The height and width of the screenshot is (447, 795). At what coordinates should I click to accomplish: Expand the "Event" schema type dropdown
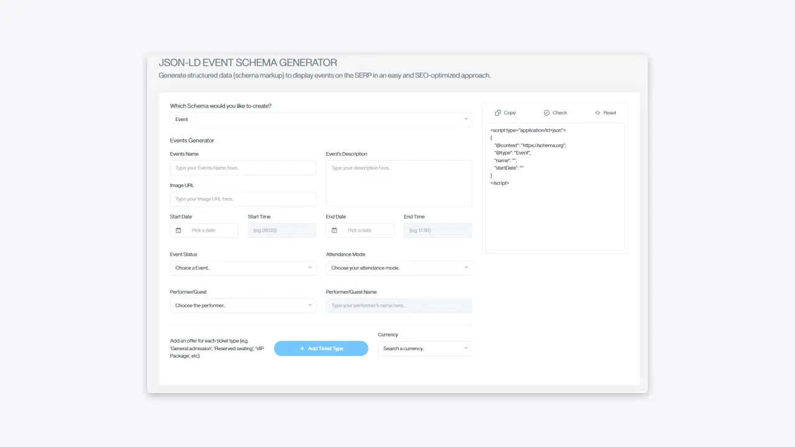(x=321, y=119)
